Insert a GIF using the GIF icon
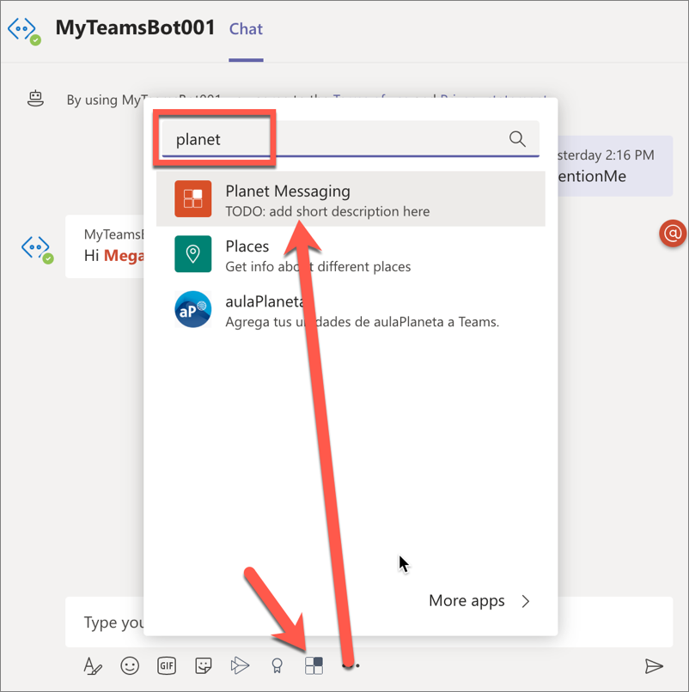The height and width of the screenshot is (692, 689). point(167,665)
